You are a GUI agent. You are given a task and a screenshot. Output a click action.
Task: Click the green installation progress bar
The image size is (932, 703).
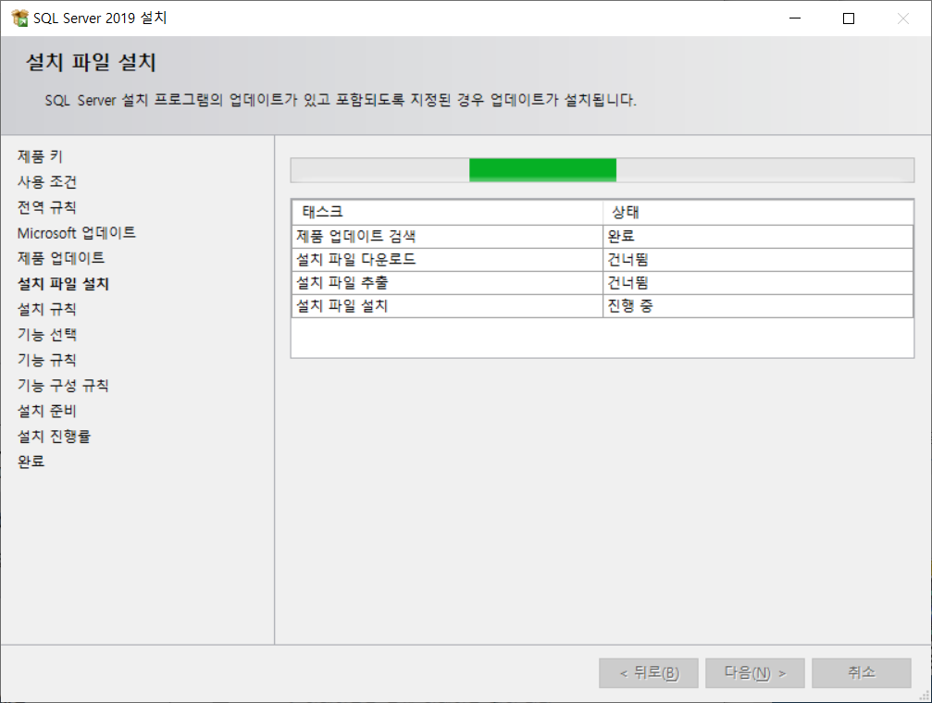[542, 170]
